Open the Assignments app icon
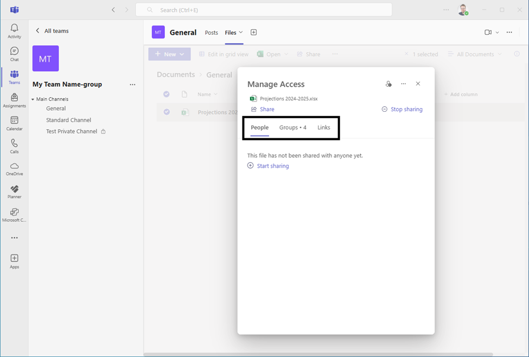This screenshot has width=529, height=357. coord(14,100)
